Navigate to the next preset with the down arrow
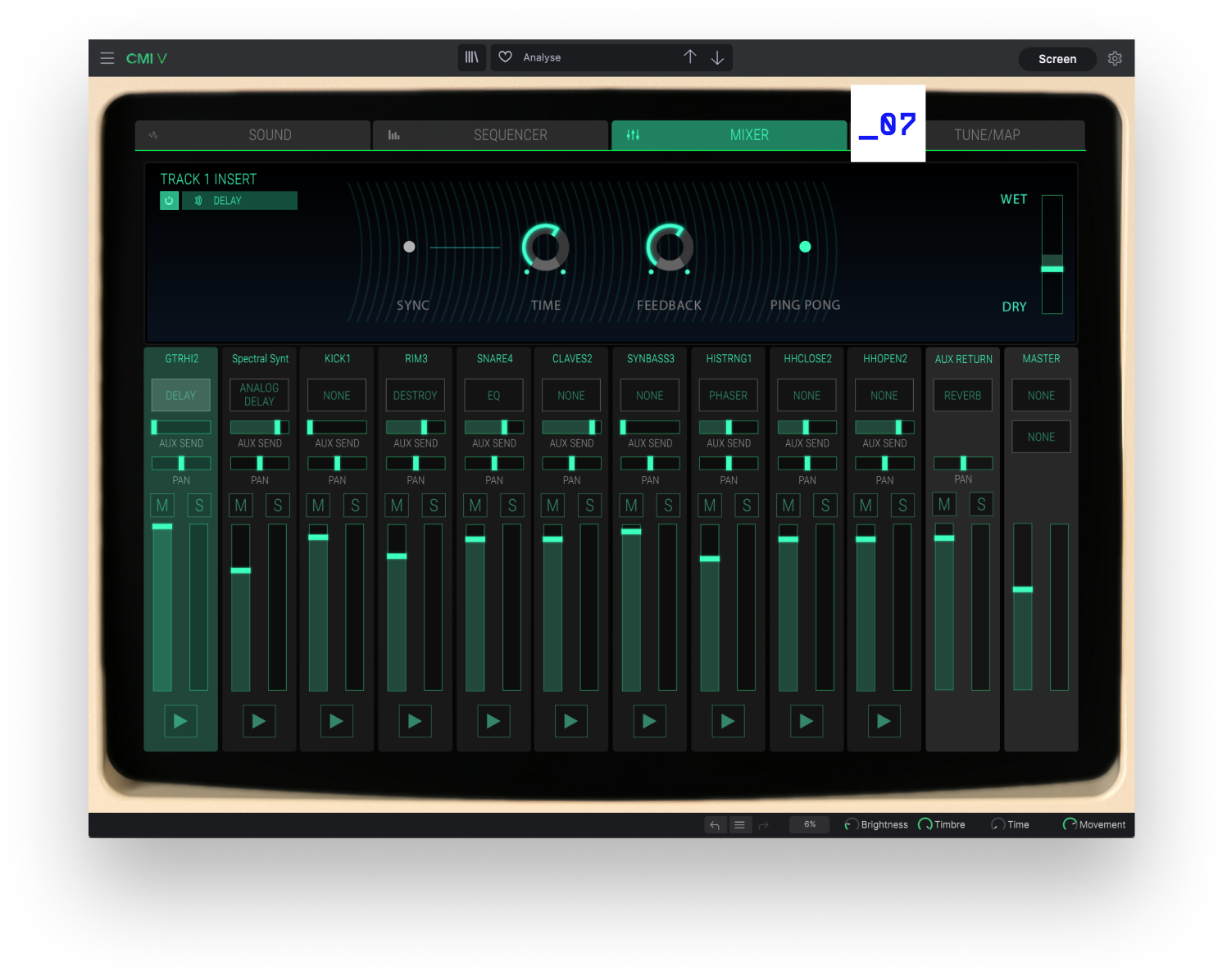Image resolution: width=1227 pixels, height=980 pixels. coord(717,57)
